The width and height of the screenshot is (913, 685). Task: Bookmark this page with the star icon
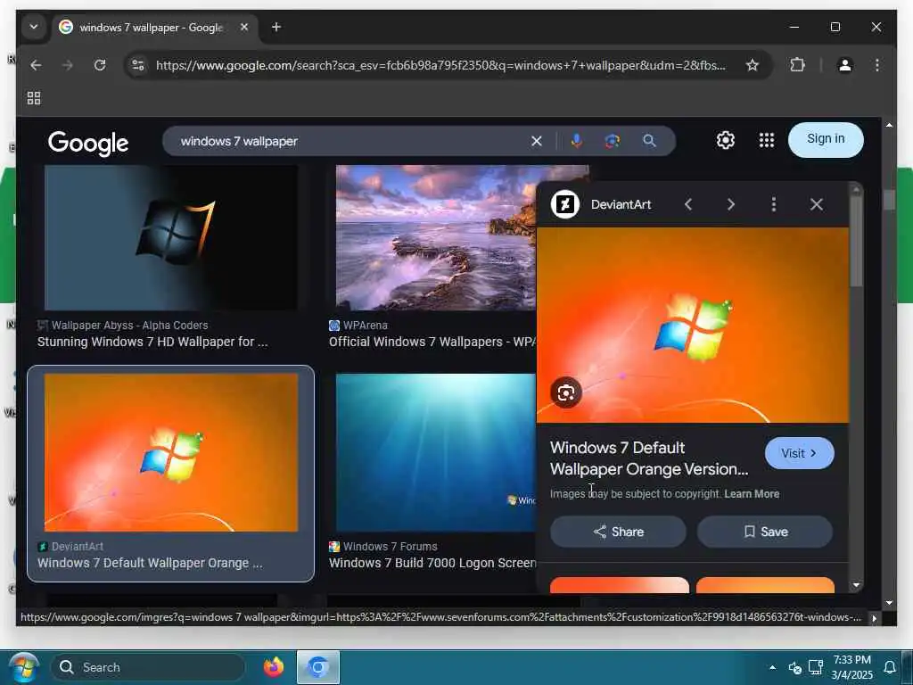[x=753, y=65]
